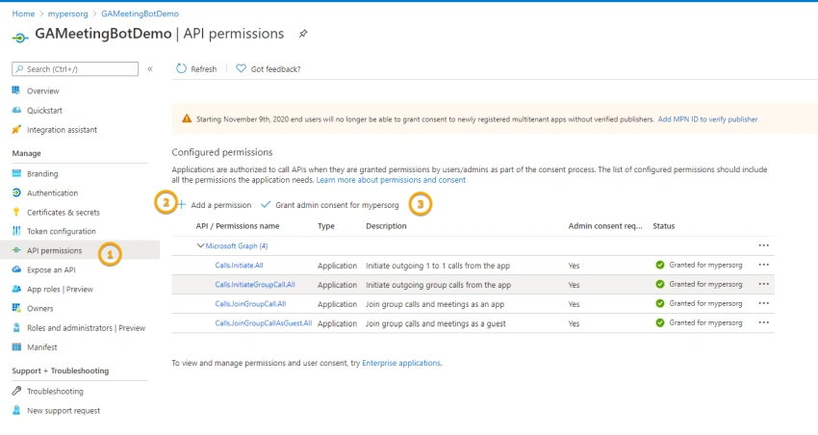The width and height of the screenshot is (818, 435).
Task: Click the Refresh button text
Action: pos(203,69)
